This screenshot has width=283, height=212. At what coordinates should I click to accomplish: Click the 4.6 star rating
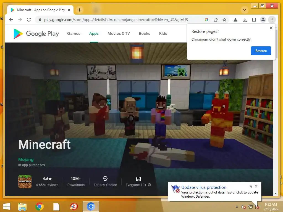pyautogui.click(x=47, y=179)
